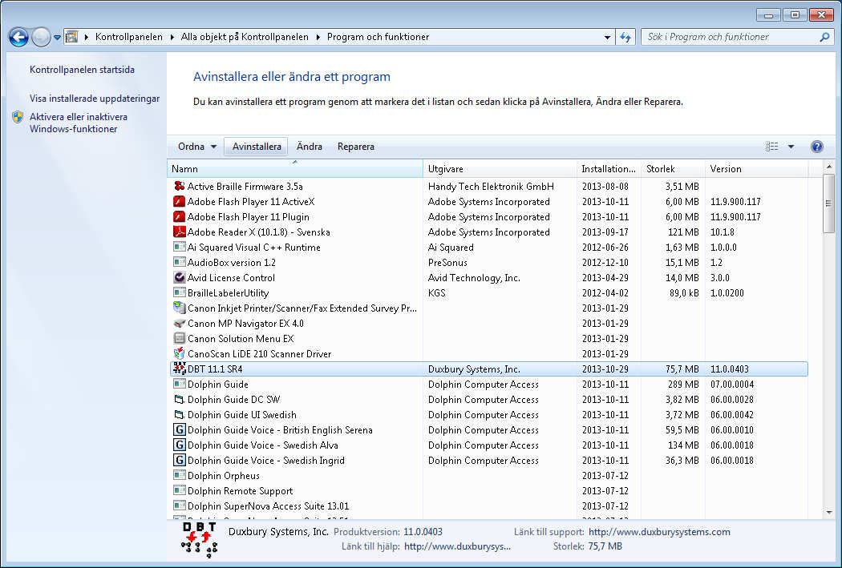The height and width of the screenshot is (568, 842).
Task: Sort by the Utgivare column header
Action: click(x=500, y=169)
